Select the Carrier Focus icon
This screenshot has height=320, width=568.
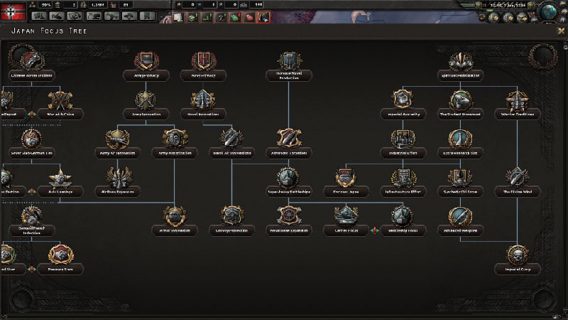pos(348,217)
